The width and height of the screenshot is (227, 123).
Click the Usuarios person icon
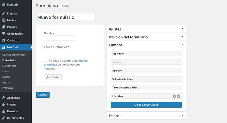click(x=3, y=111)
